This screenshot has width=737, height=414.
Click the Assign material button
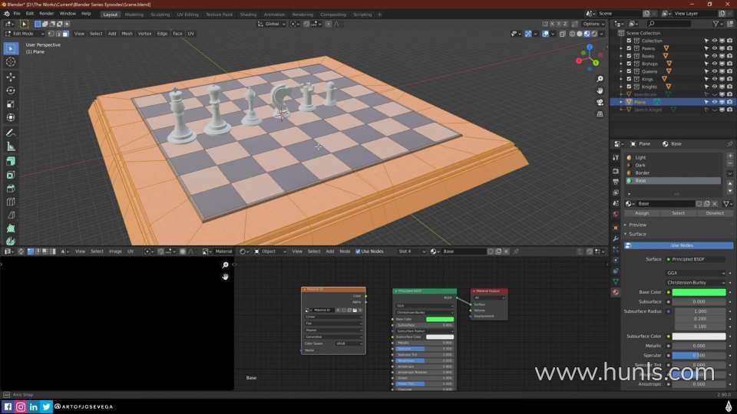tap(642, 213)
